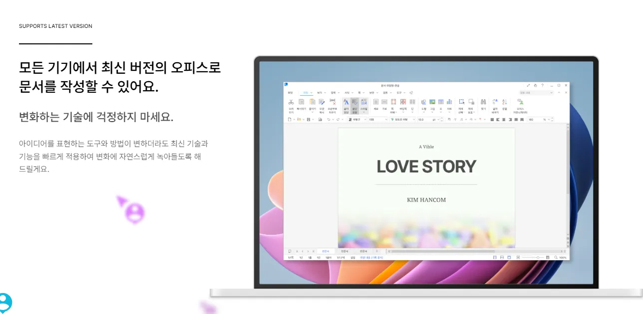The image size is (643, 314).
Task: Click the zoom slider in the status bar
Action: point(537,257)
